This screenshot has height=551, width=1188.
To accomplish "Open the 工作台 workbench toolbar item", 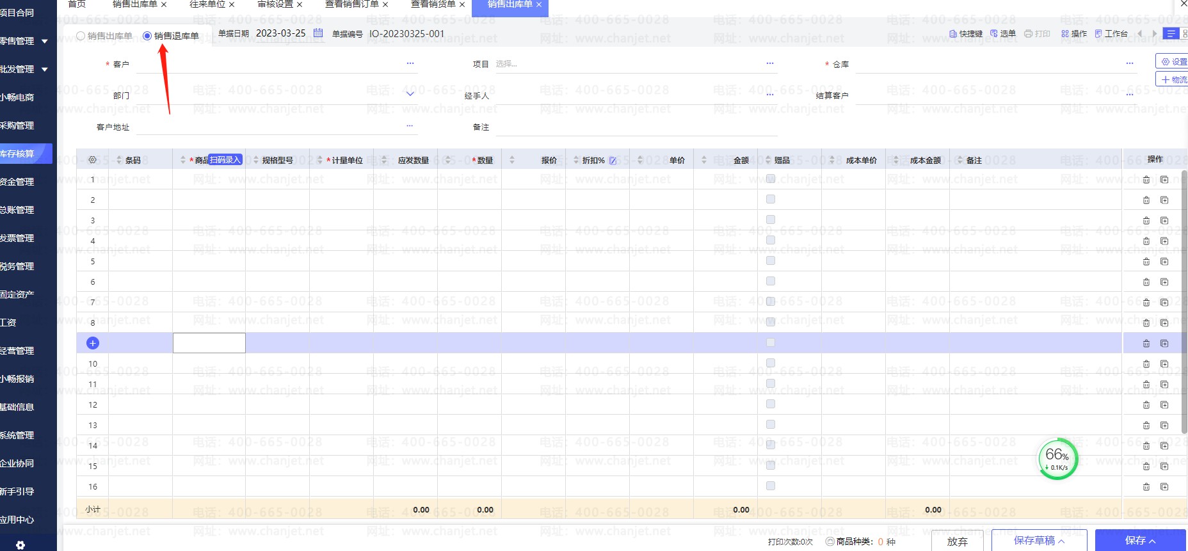I will (x=1111, y=34).
